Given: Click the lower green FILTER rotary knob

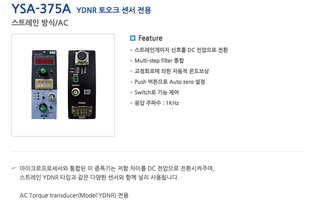Looking at the screenshot, I should click(x=43, y=109).
